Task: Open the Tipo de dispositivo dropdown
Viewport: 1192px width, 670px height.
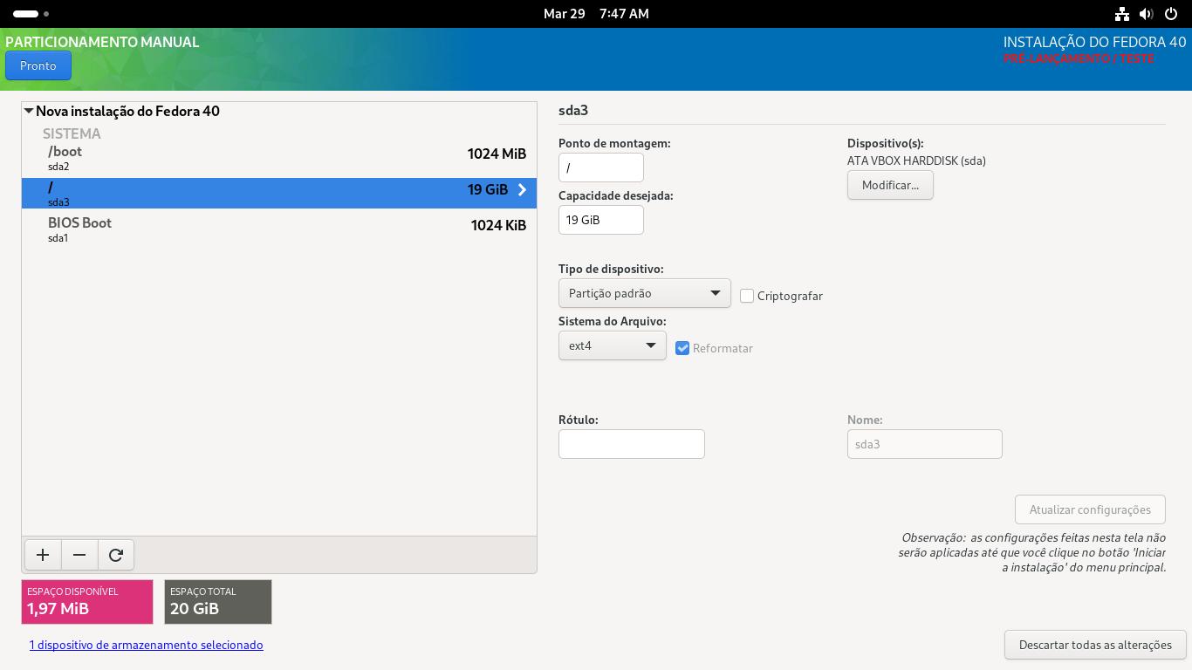Action: (645, 293)
